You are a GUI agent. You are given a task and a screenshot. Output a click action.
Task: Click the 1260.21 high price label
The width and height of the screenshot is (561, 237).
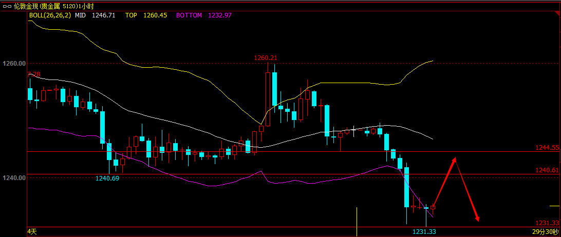[x=266, y=58]
